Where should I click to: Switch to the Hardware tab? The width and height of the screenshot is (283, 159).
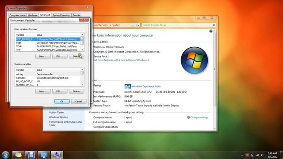point(32,15)
